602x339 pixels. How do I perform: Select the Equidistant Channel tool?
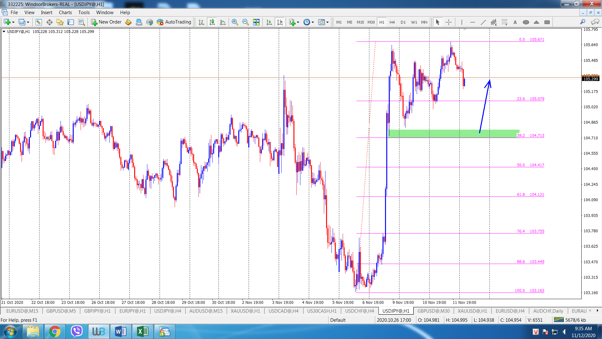point(494,22)
